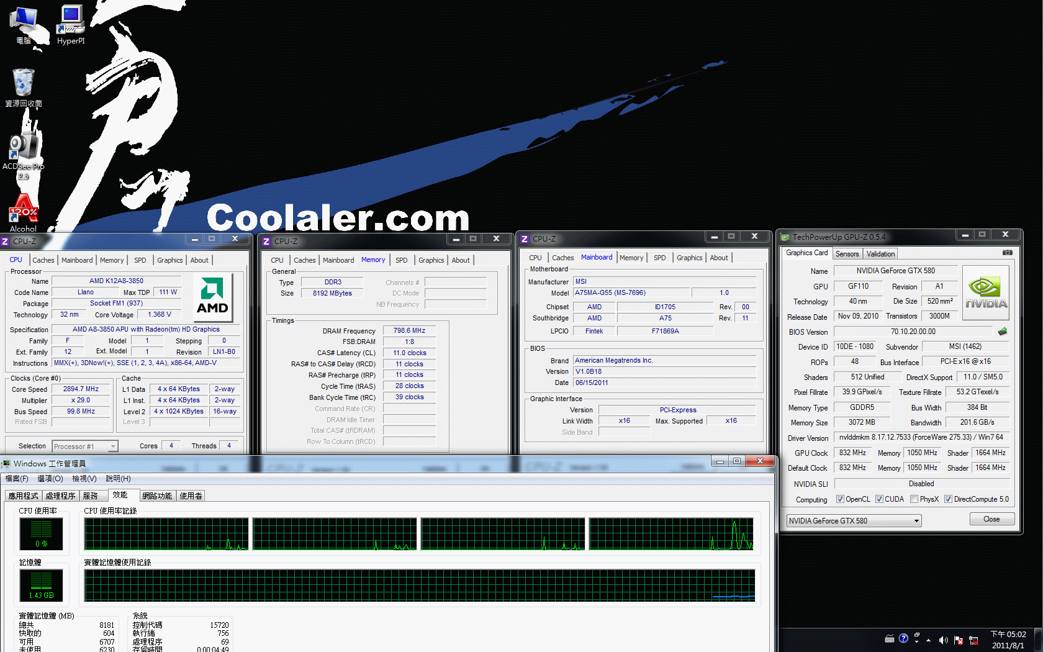Click the BIOS version value V1.0B18
1043x652 pixels.
pos(665,371)
